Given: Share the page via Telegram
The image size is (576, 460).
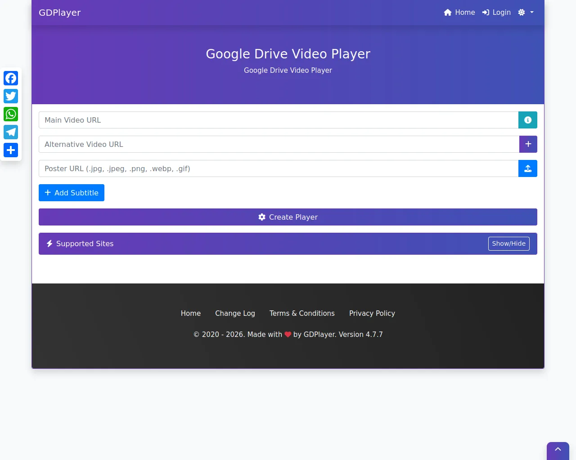Looking at the screenshot, I should pos(11,132).
